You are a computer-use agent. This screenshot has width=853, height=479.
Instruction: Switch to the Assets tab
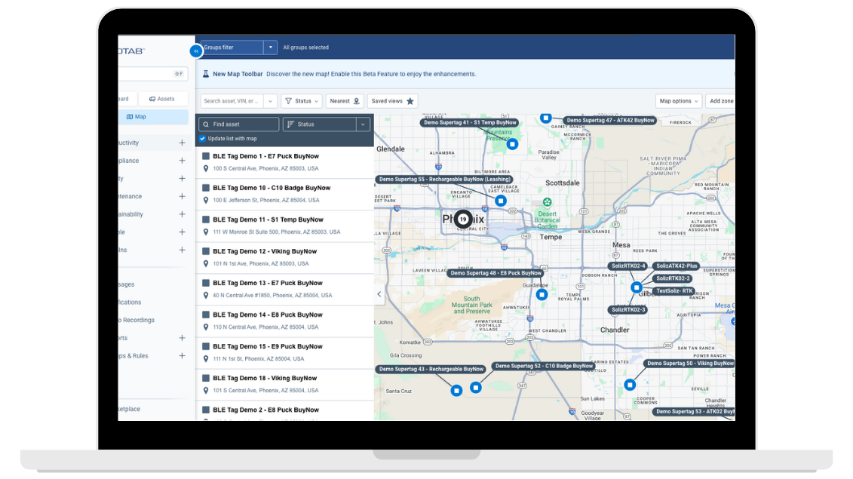pyautogui.click(x=162, y=99)
